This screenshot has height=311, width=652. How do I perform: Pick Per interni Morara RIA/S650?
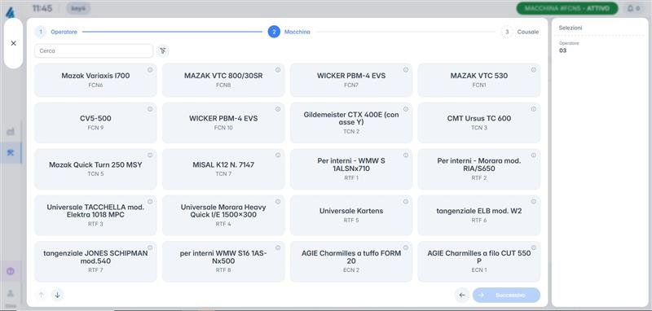479,169
